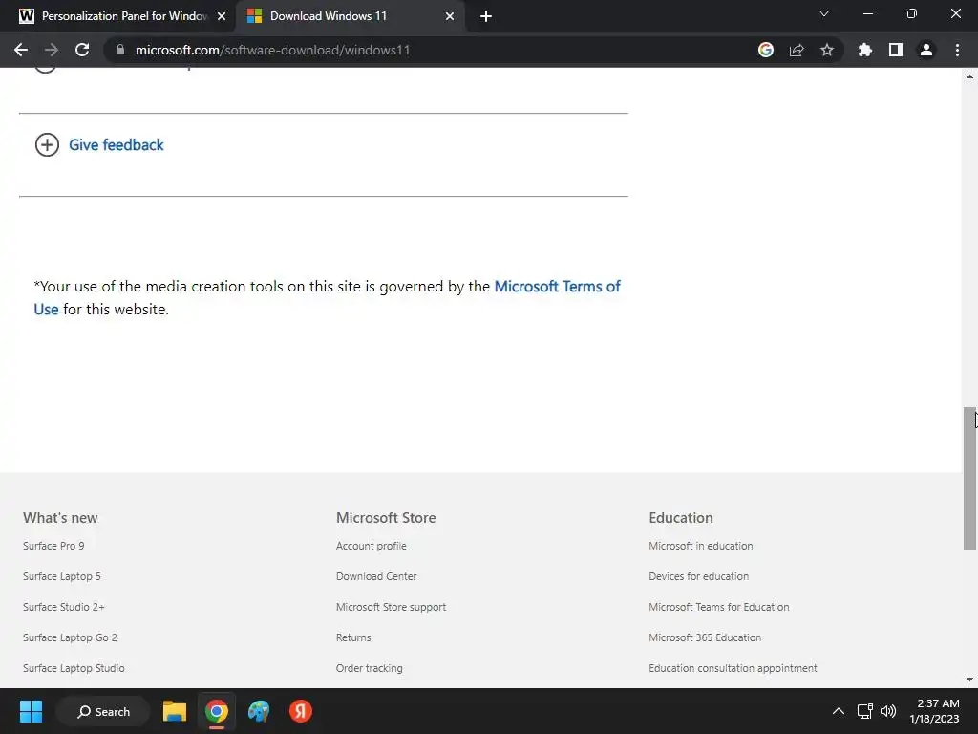Open File Explorer from taskbar
Viewport: 978px width, 734px height.
pos(175,711)
